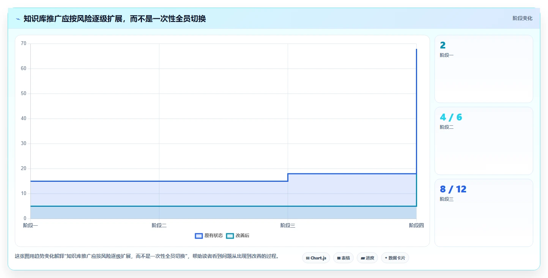The image size is (548, 278).
Task: Click the Chart.js tag chip
Action: point(316,258)
